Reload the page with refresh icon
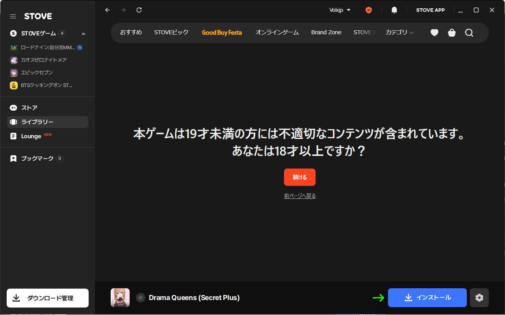Screen dimensions: 505x315 tap(139, 10)
